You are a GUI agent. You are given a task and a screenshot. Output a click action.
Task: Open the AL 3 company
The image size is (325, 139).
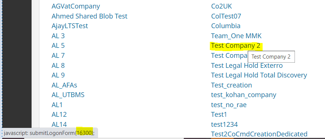click(x=58, y=36)
